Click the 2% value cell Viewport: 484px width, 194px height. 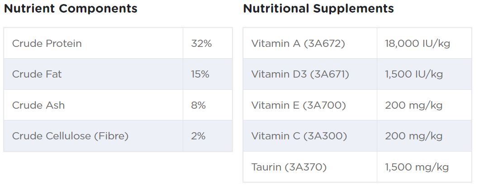[x=198, y=136]
